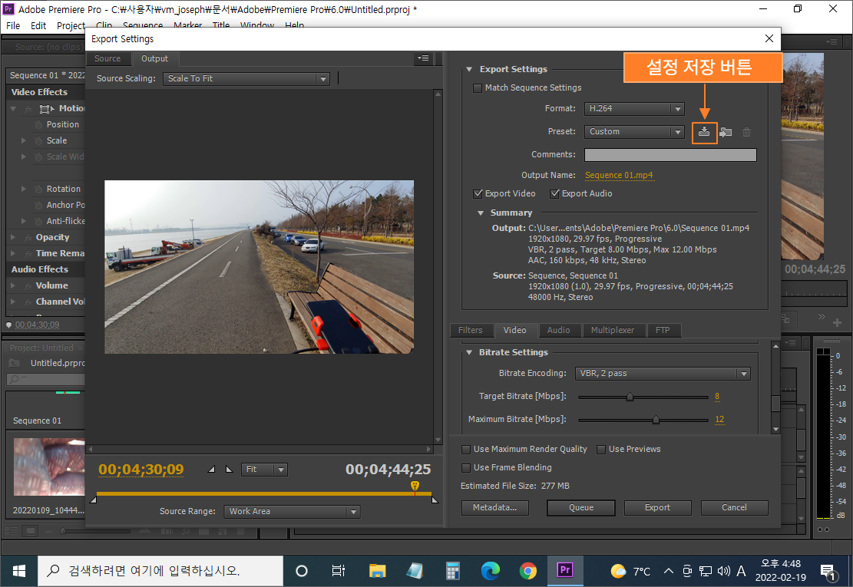Open the Preset dropdown showing Custom
853x587 pixels.
(633, 131)
